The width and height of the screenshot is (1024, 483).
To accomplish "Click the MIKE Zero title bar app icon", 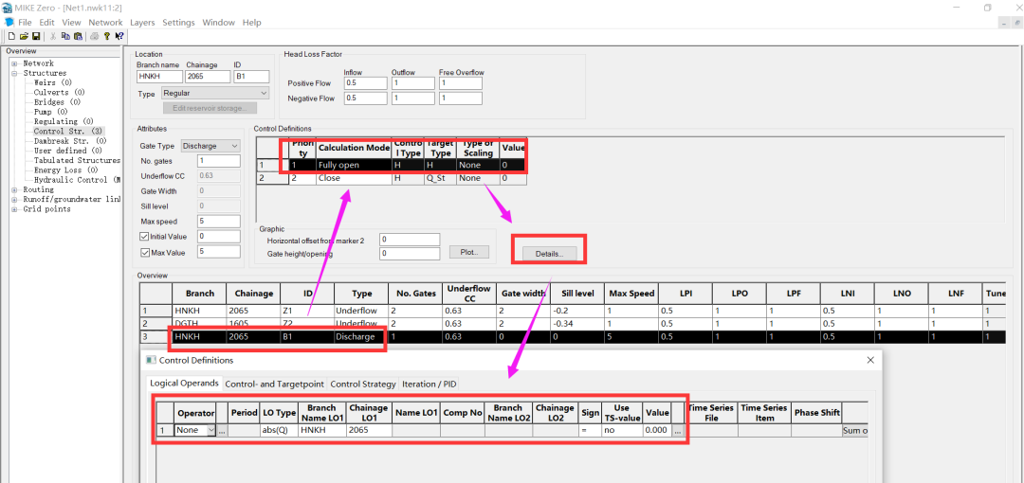I will [7, 8].
